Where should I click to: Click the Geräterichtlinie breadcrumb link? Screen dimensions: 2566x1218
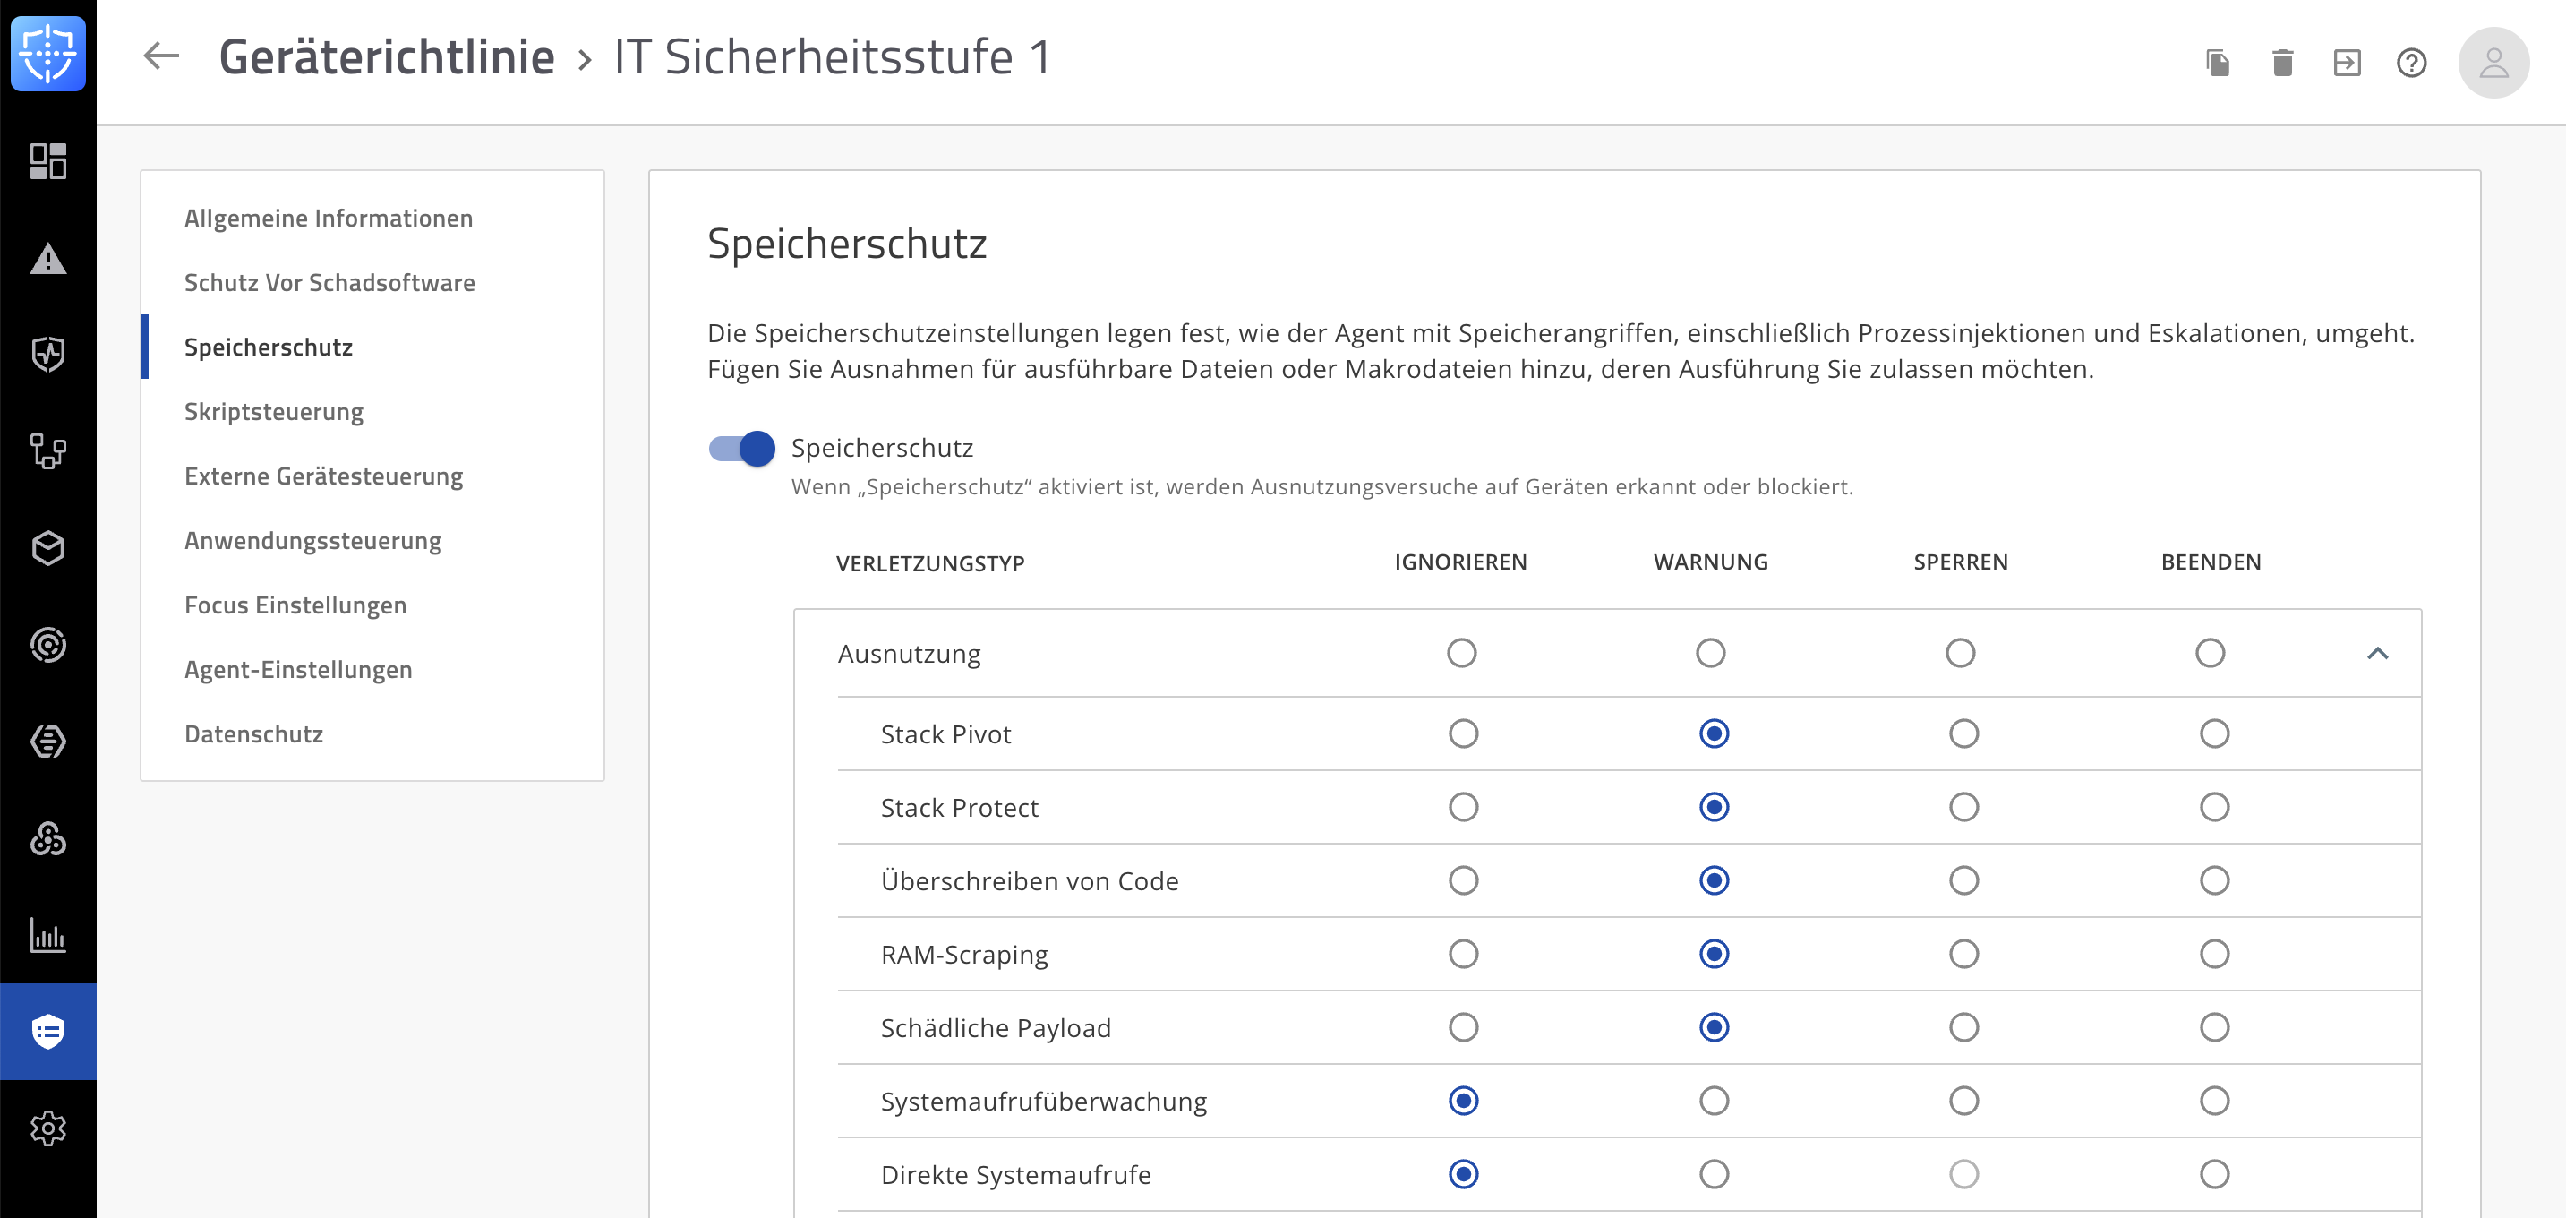[x=387, y=56]
